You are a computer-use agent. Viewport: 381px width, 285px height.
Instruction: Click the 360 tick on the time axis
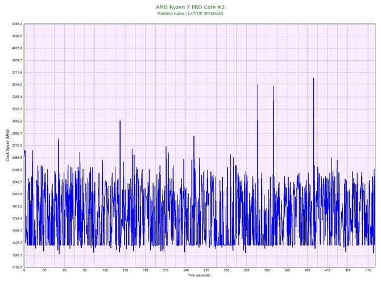[267, 270]
